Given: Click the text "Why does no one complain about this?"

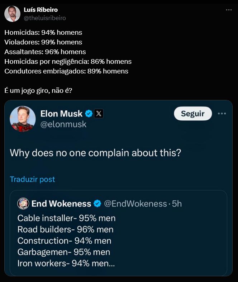Looking at the screenshot, I should tap(95, 153).
